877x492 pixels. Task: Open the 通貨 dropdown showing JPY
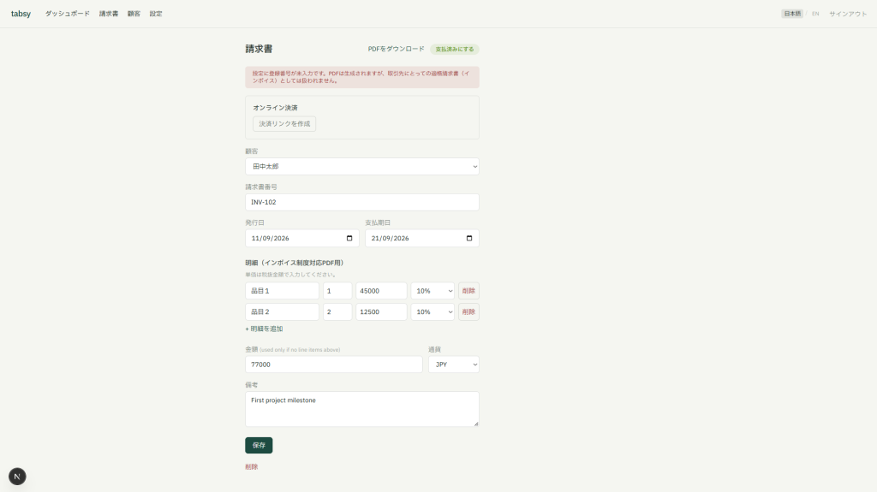[454, 364]
